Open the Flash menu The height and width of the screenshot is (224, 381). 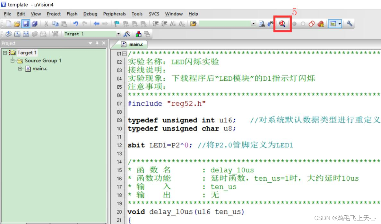72,14
